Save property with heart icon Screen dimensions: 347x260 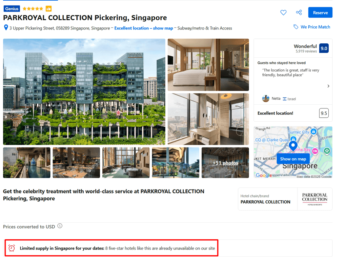click(283, 13)
